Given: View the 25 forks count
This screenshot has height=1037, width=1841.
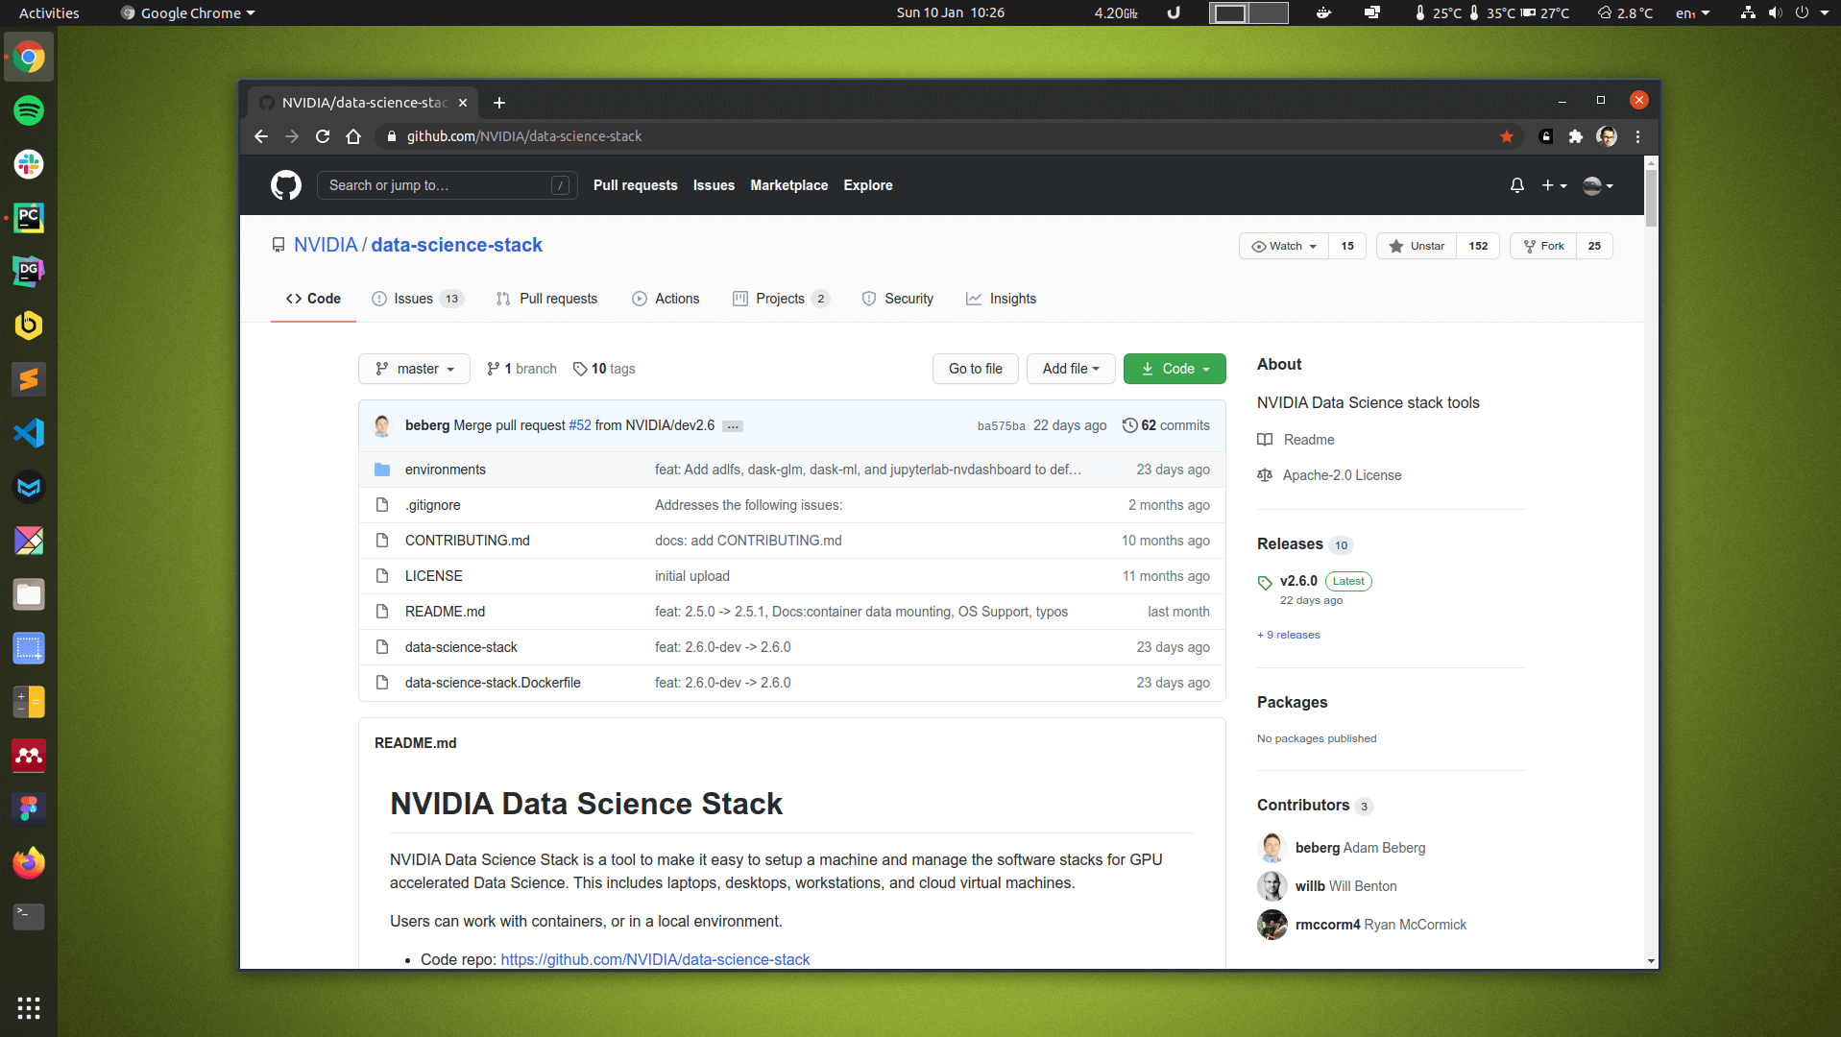Looking at the screenshot, I should tap(1594, 246).
